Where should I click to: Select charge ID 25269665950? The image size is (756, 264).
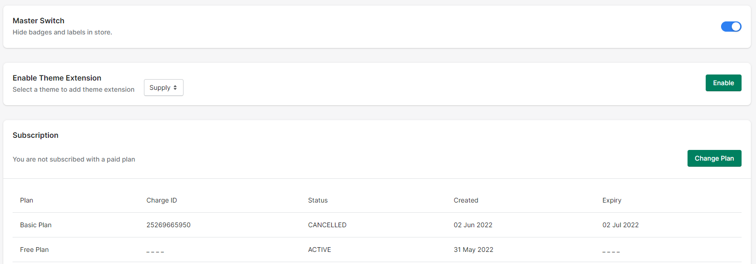tap(168, 225)
